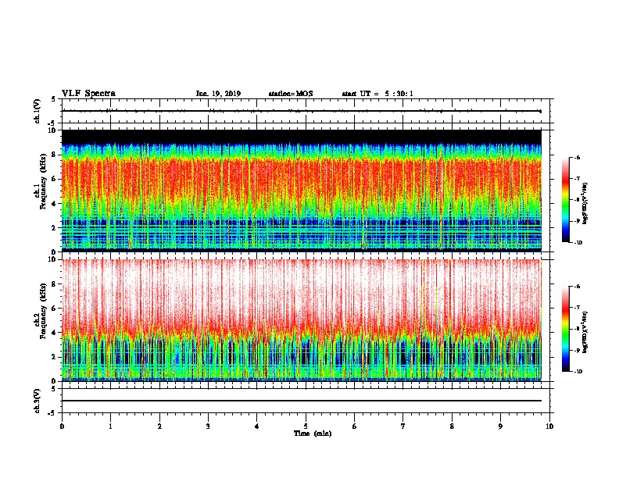Click the "ch.2 Frequency (kHz)" axis label

click(x=41, y=312)
